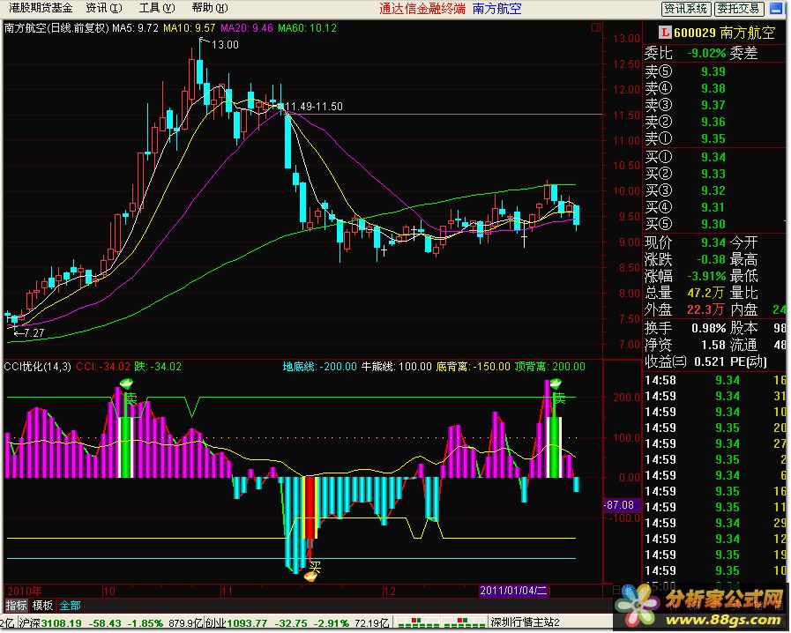Click the 买⑤ price 9.30
Image resolution: width=791 pixels, height=633 pixels.
click(x=713, y=224)
